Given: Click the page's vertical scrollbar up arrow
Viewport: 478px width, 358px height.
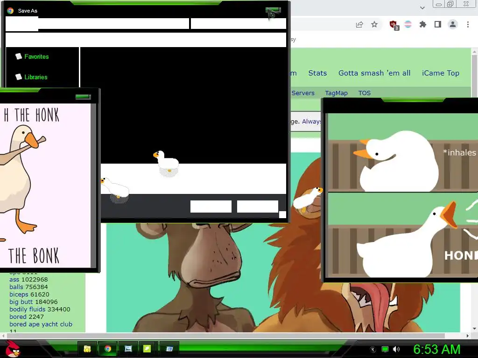Looking at the screenshot, I should pyautogui.click(x=474, y=52).
